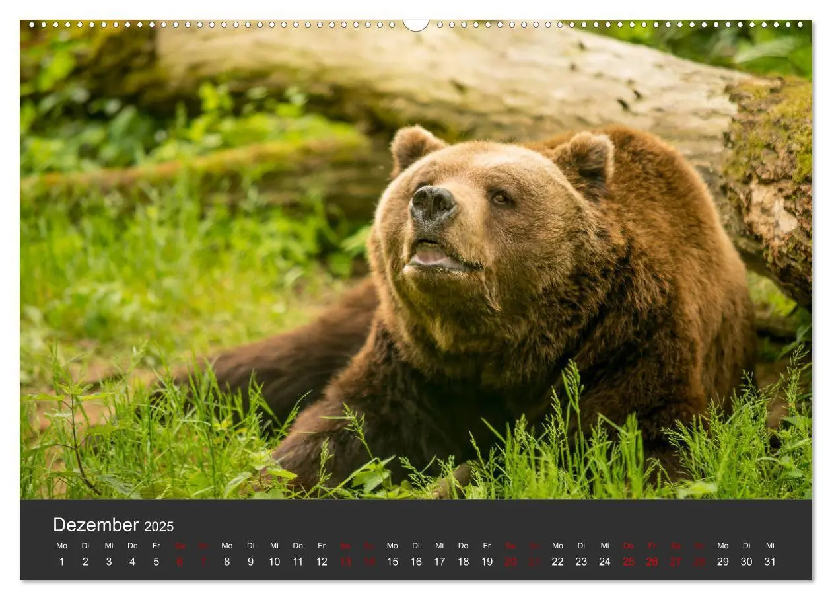Click the 'Mi' label above date 31
This screenshot has height=600, width=832.
[770, 546]
